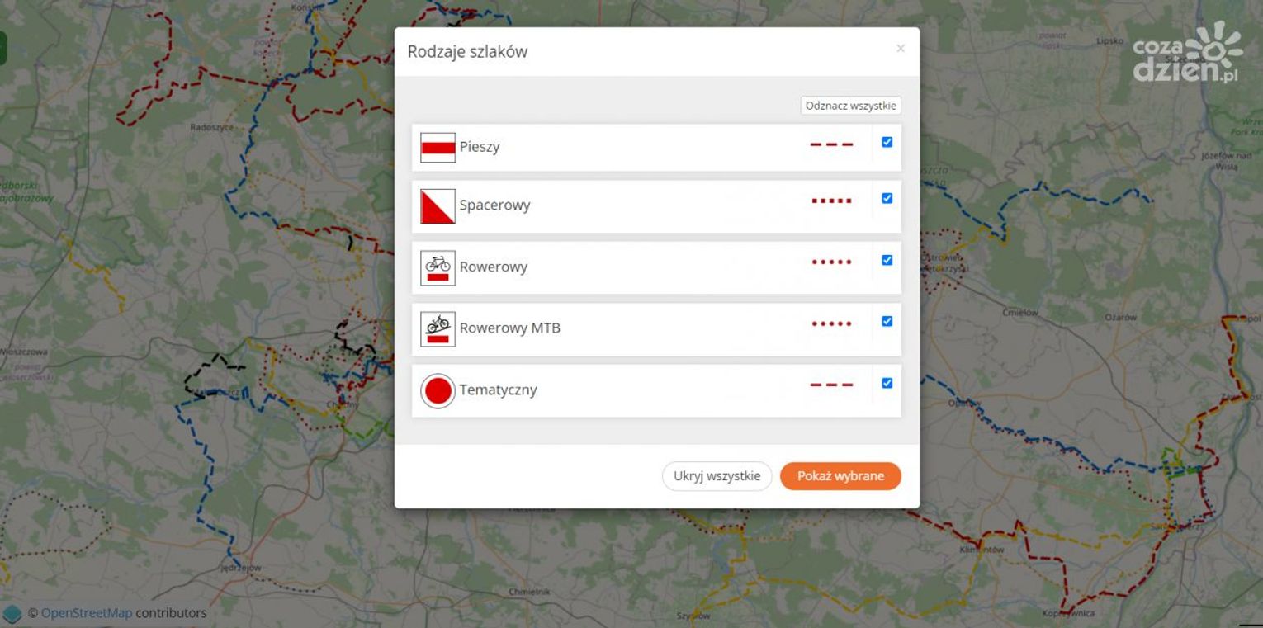Click the Pieszy red-white trail marker icon

(438, 148)
